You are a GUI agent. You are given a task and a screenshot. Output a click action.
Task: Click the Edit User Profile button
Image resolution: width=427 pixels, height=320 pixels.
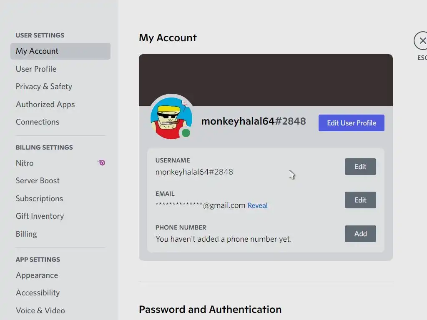[x=351, y=123]
